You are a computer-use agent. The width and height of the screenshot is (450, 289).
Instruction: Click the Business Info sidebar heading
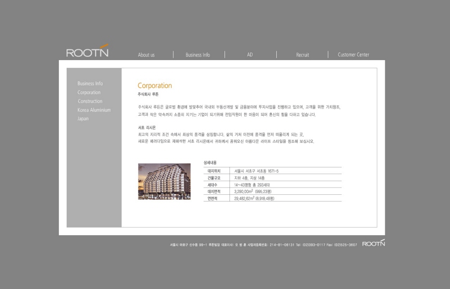coord(90,83)
